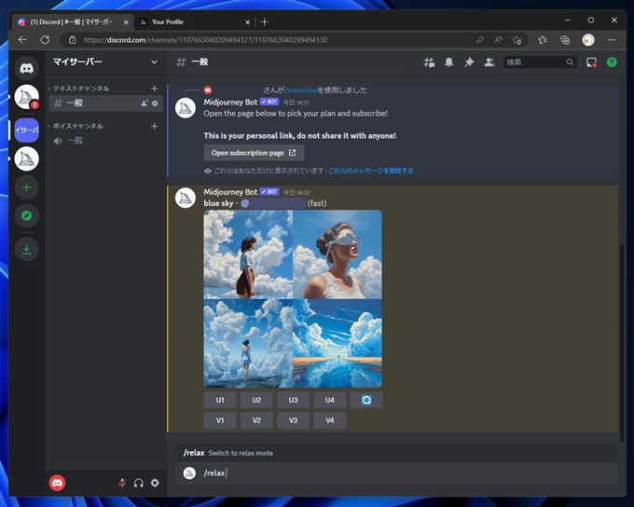Viewport: 634px width, 507px height.
Task: Click the Open subscription page button
Action: 254,153
